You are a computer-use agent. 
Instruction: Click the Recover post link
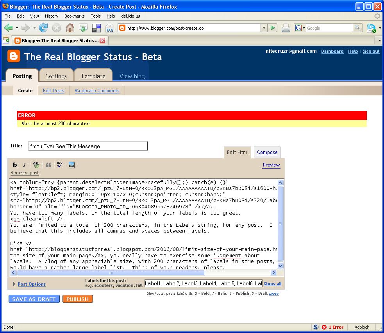(x=25, y=173)
